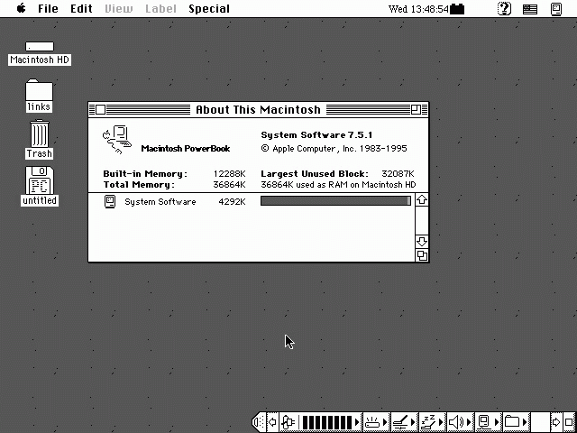Viewport: 577px width, 433px height.
Task: Open the hard disk spin down module
Action: [376, 422]
